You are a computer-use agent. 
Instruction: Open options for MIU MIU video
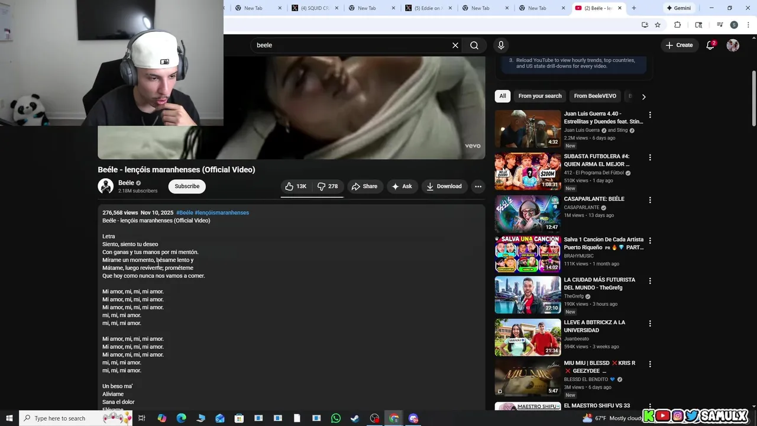pos(650,364)
